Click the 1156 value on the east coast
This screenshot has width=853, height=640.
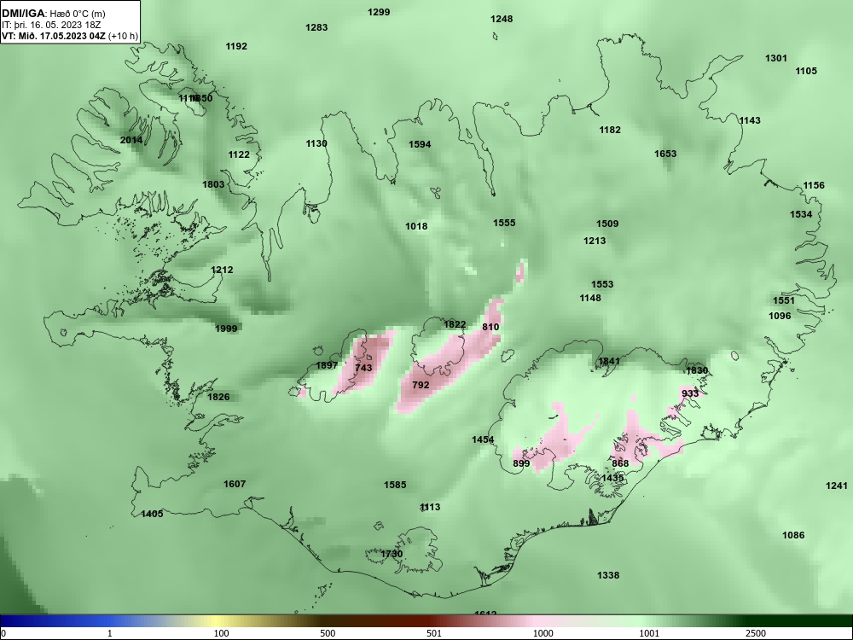(x=814, y=185)
